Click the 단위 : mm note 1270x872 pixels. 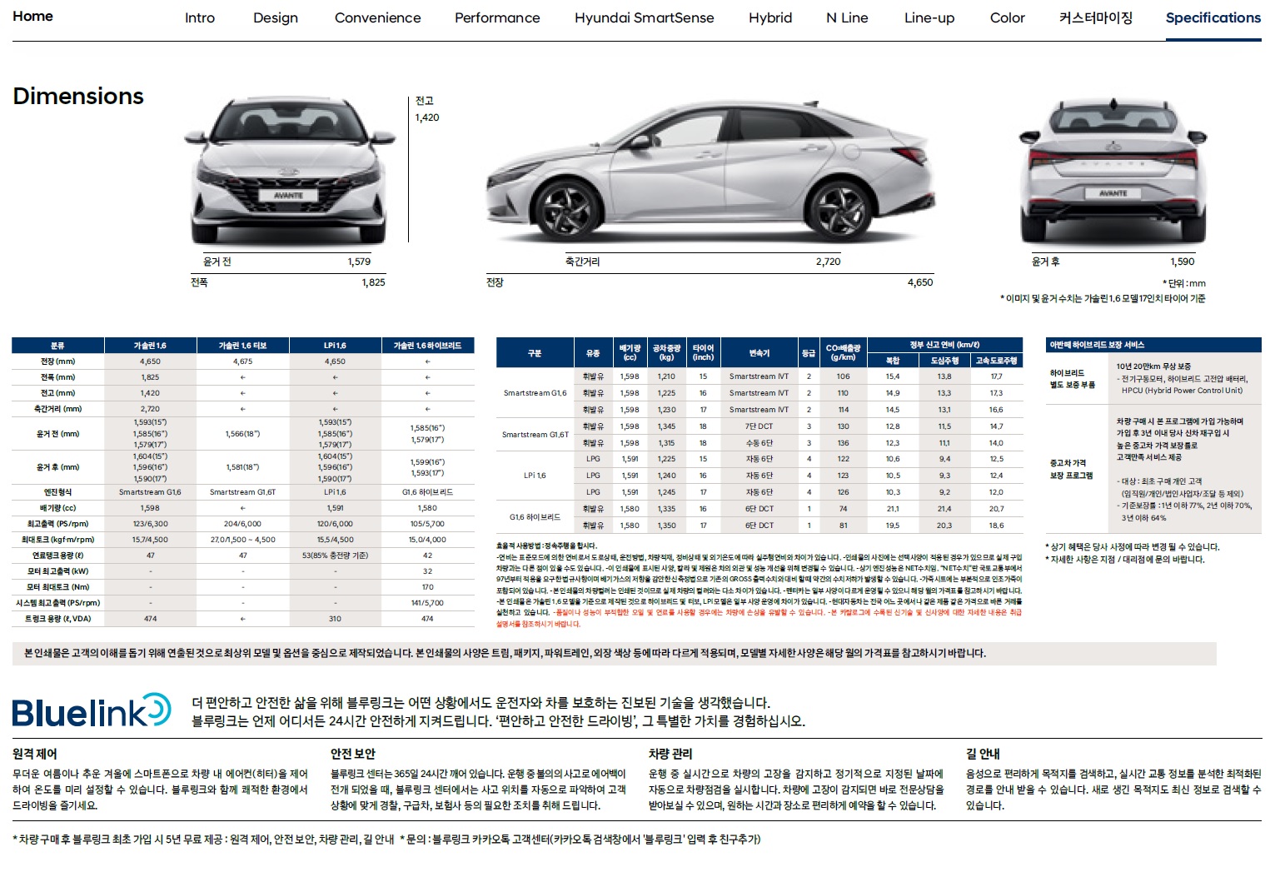pos(1183,283)
